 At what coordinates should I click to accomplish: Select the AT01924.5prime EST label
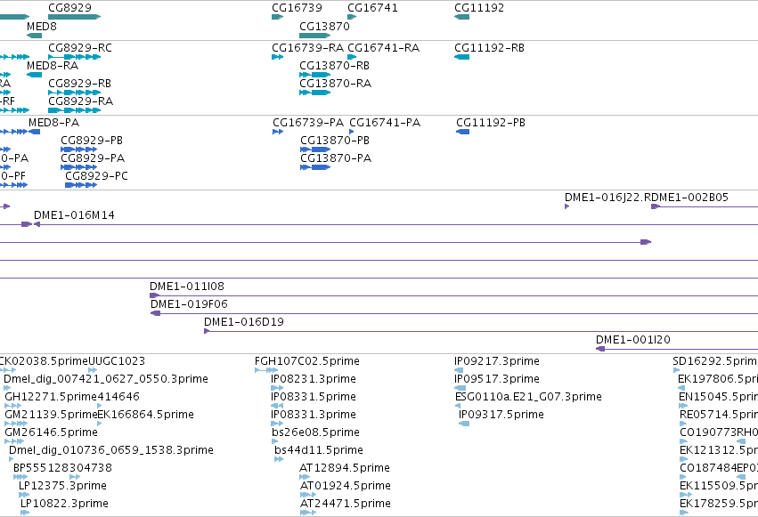coord(346,486)
